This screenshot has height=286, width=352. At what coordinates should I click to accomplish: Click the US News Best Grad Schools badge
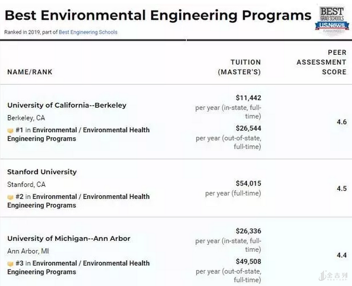[x=331, y=18]
